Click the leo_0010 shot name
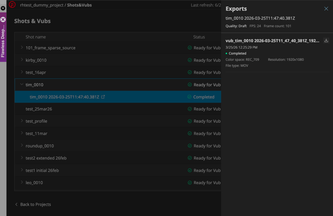The width and height of the screenshot is (333, 216). click(34, 182)
